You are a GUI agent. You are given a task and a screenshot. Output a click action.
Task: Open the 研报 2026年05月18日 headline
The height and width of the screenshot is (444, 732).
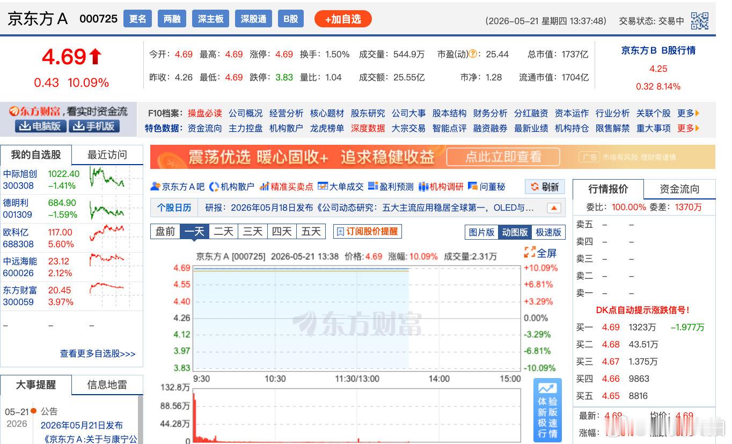click(369, 208)
